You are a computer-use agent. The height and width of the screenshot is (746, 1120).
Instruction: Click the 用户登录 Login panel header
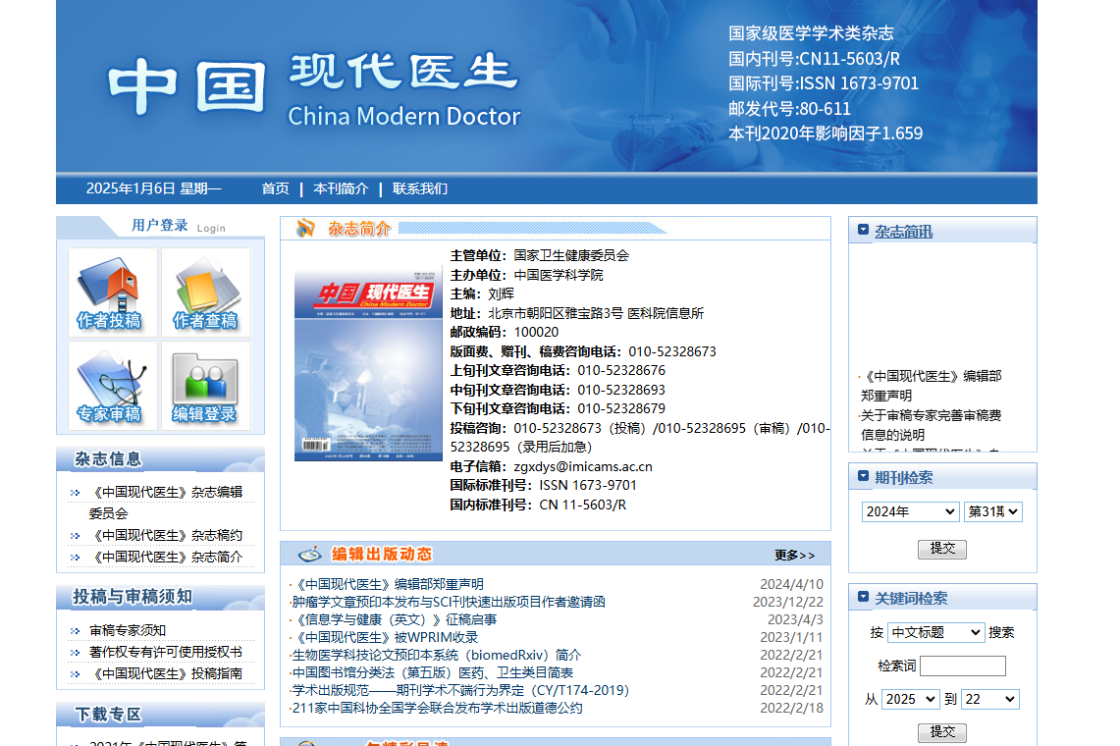(x=178, y=226)
